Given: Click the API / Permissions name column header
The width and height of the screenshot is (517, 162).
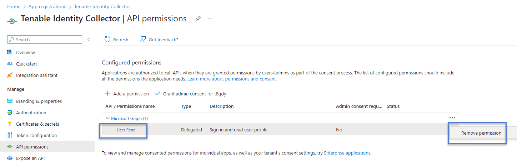Looking at the screenshot, I should 130,106.
